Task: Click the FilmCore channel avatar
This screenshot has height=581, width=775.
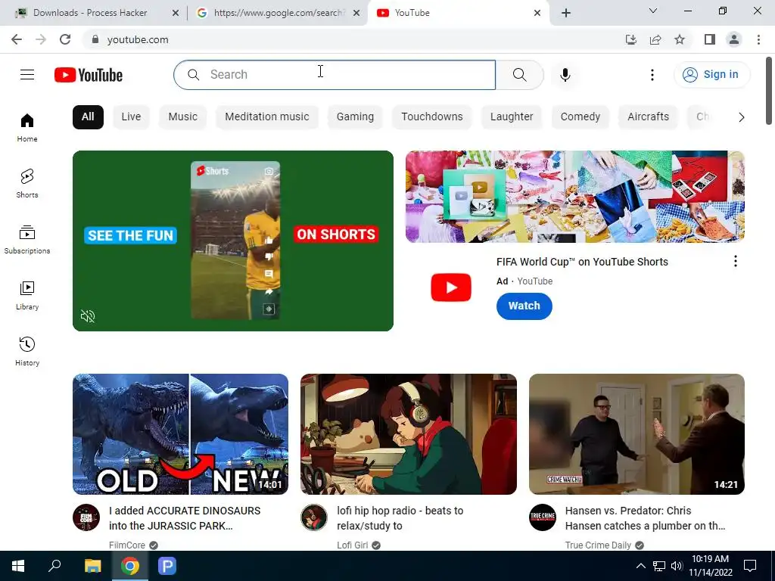Action: [86, 517]
